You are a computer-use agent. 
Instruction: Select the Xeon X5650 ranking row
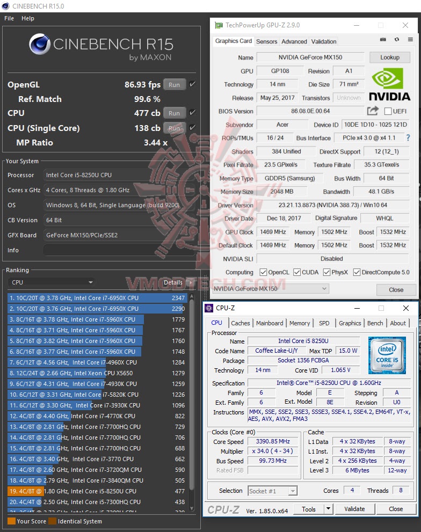(x=97, y=373)
